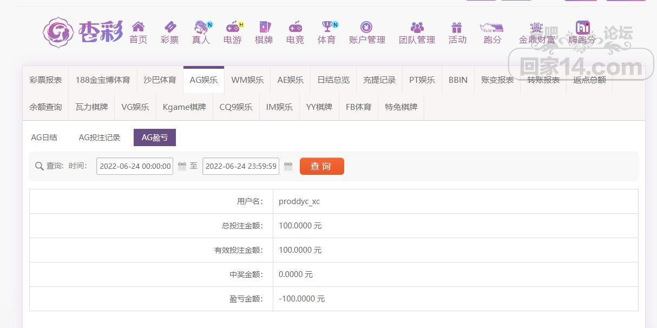The image size is (657, 328).
Task: Open the 返点总额 tab
Action: 589,80
